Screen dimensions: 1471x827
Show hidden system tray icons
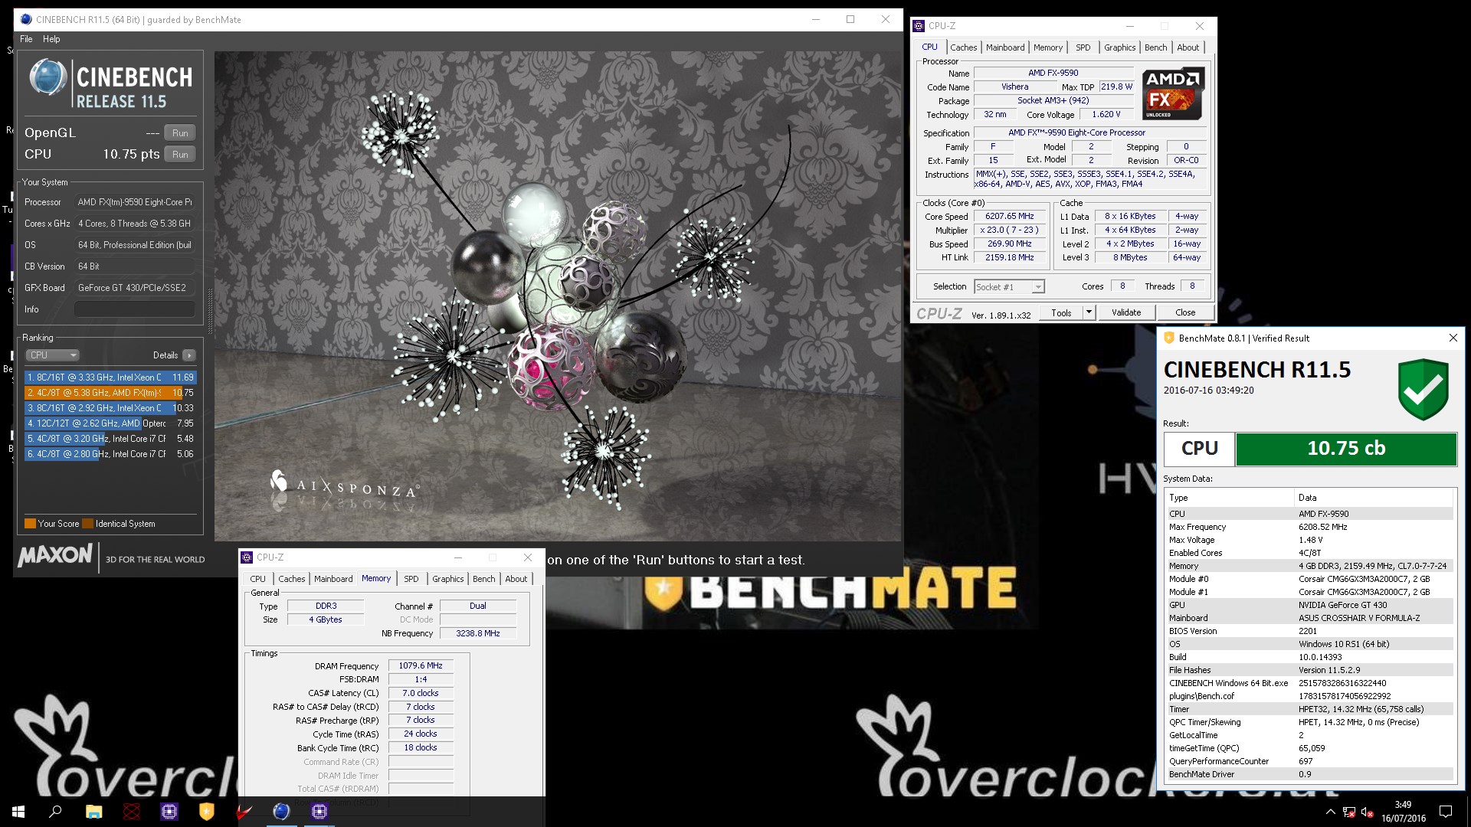pos(1330,812)
